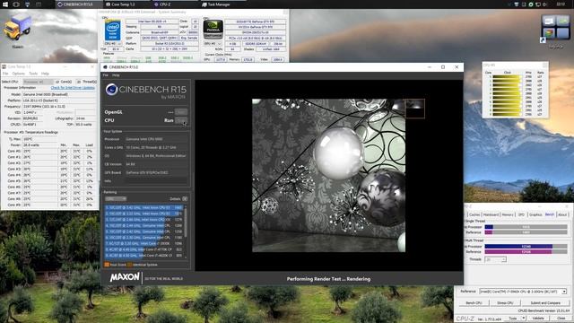Open the Reference processor dropdown in CPU-Z

point(522,292)
